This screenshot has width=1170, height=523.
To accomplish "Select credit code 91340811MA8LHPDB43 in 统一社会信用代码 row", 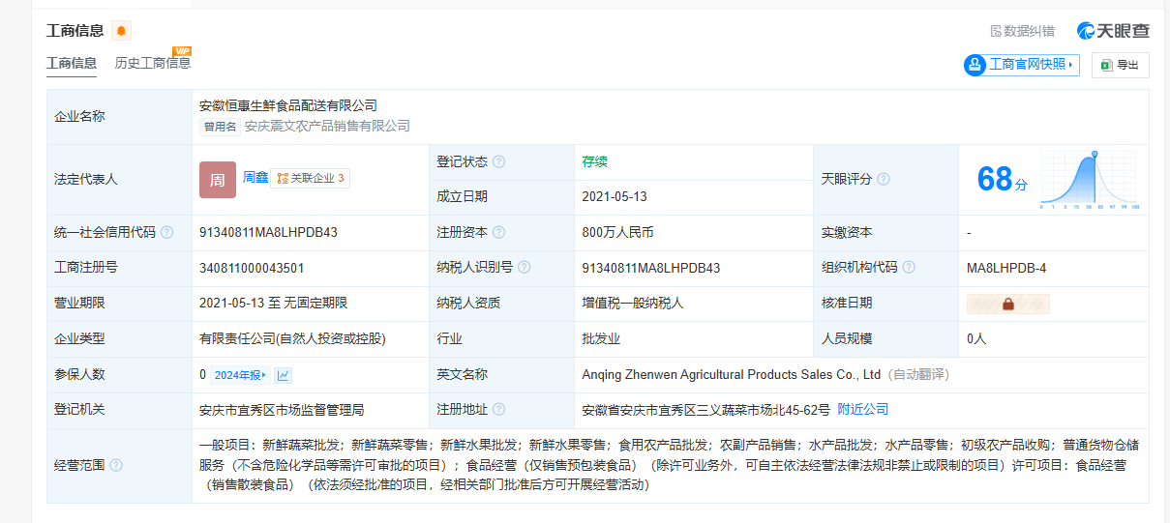I will pos(268,233).
